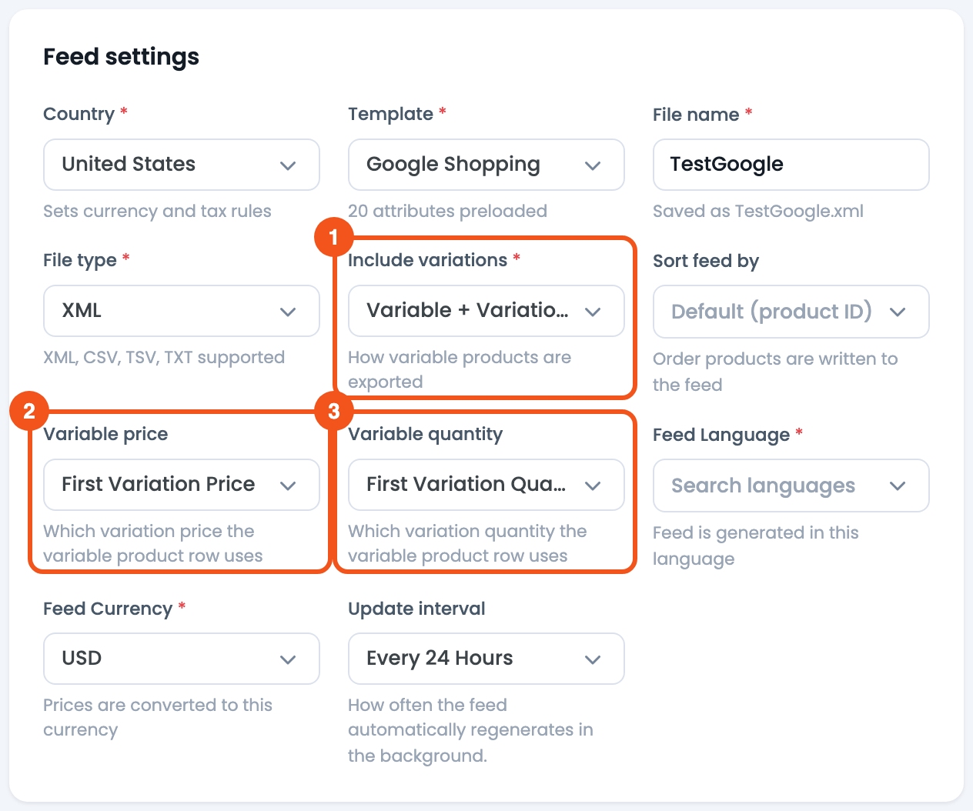Click the Feed settings heading
973x811 pixels.
121,57
